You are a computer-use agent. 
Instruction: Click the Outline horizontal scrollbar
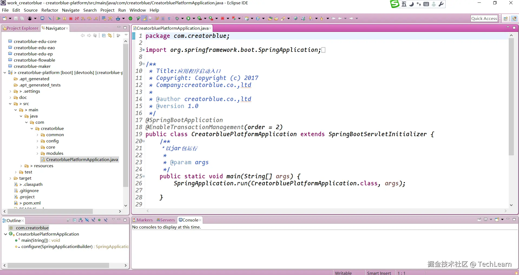click(x=58, y=266)
